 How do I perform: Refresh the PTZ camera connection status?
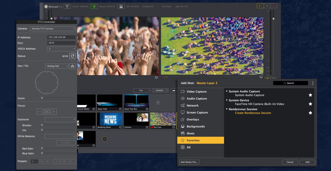[72, 56]
